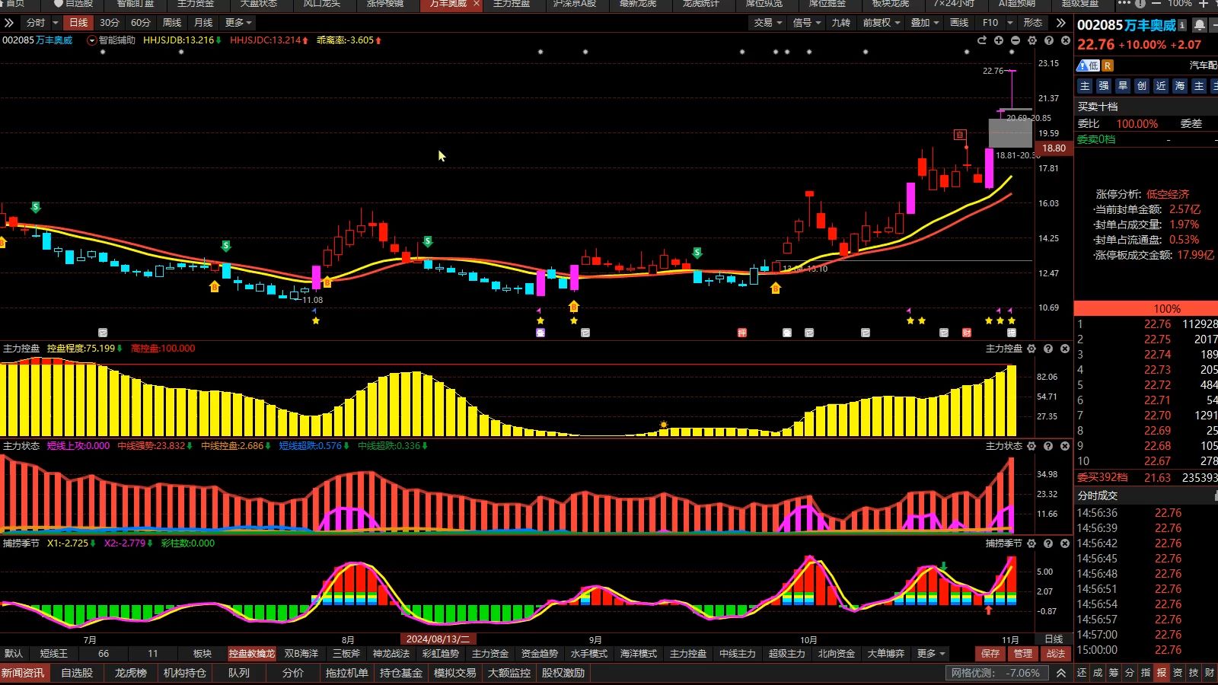
Task: Zoom out main chart with minus icon
Action: pos(1016,40)
